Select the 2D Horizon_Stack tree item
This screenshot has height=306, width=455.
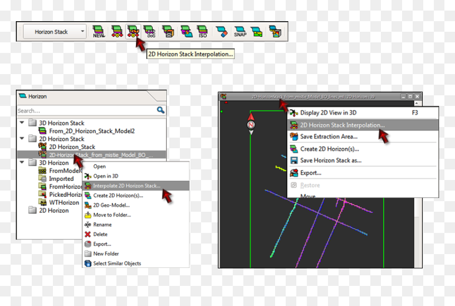pyautogui.click(x=72, y=147)
